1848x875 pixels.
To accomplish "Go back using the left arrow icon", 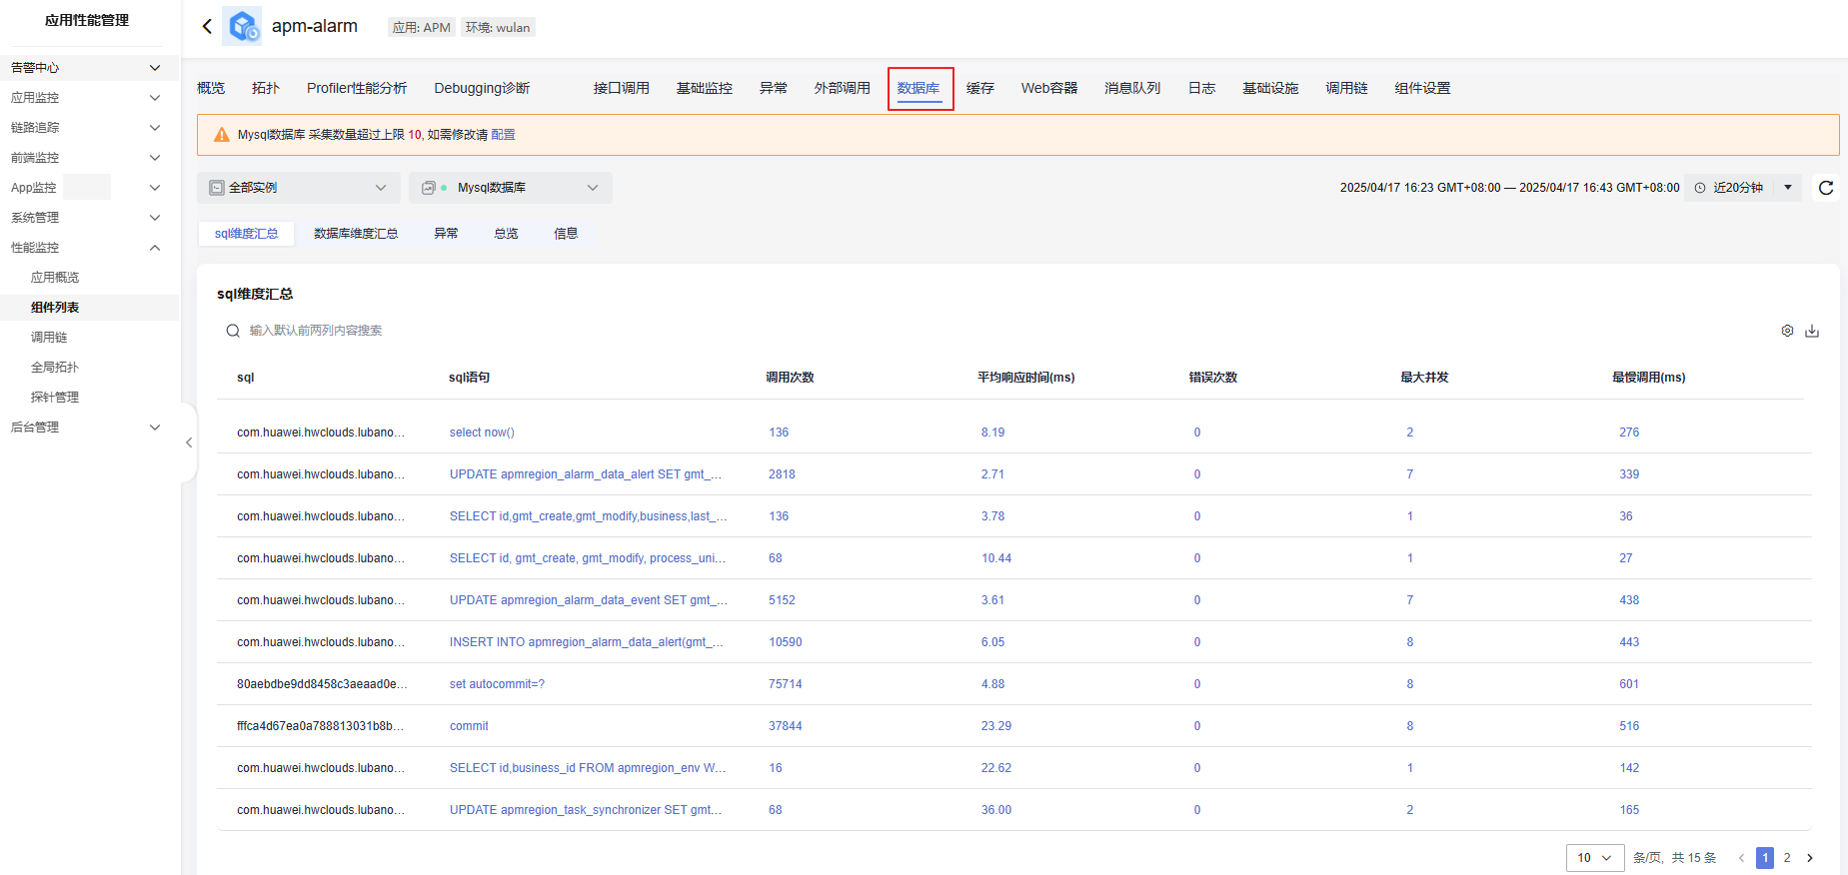I will pyautogui.click(x=207, y=26).
